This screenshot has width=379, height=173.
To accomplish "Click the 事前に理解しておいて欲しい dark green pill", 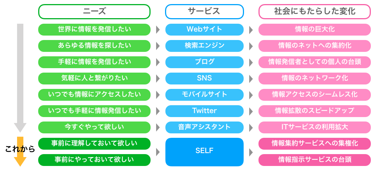I will coord(94,144).
